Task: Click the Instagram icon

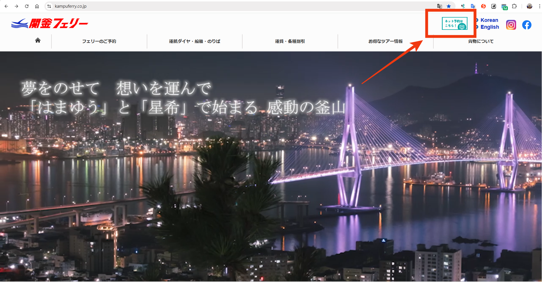Action: coord(511,25)
